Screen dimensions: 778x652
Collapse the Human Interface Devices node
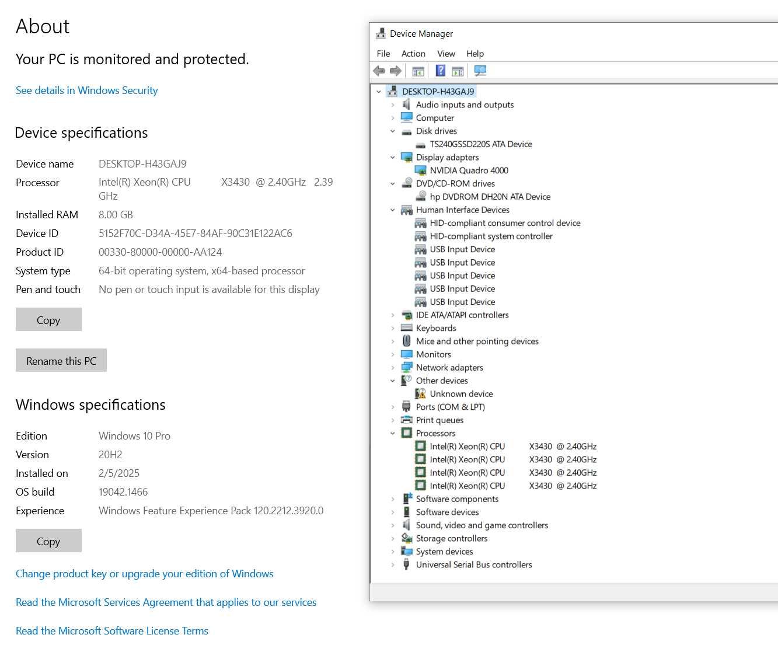click(x=393, y=210)
